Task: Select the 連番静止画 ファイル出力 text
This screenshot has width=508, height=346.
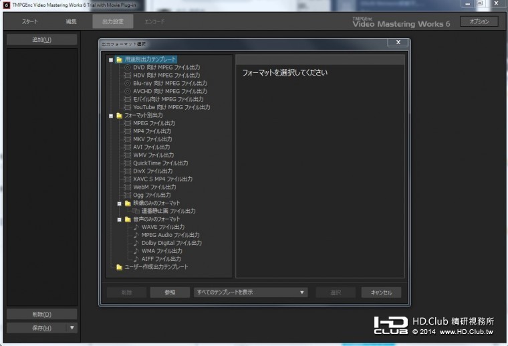Action: 168,211
